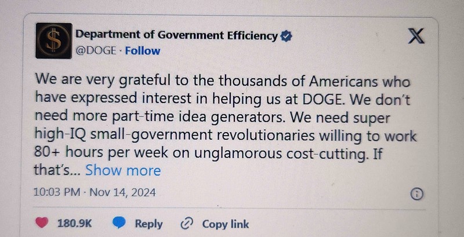Click the tweet's first line of text
Viewport: 464px width, 237px height.
pyautogui.click(x=223, y=80)
